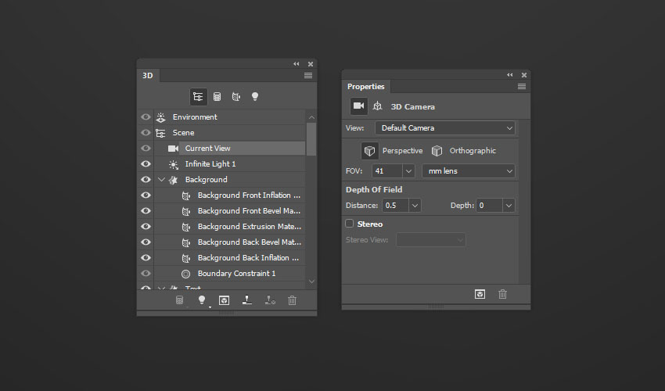The width and height of the screenshot is (665, 391).
Task: Open the Properties panel flyout menu
Action: tap(522, 87)
